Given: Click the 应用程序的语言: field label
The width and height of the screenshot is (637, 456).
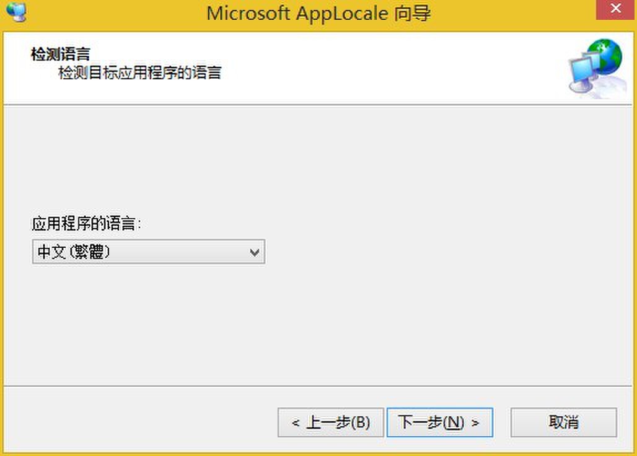Looking at the screenshot, I should click(87, 224).
